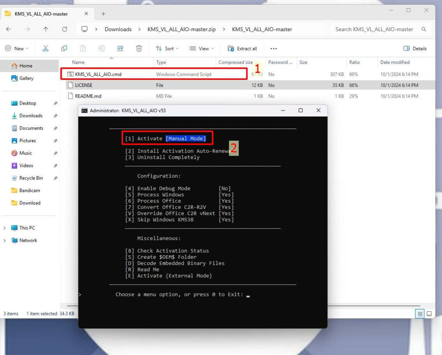Toggle the Details pane button

pos(415,48)
